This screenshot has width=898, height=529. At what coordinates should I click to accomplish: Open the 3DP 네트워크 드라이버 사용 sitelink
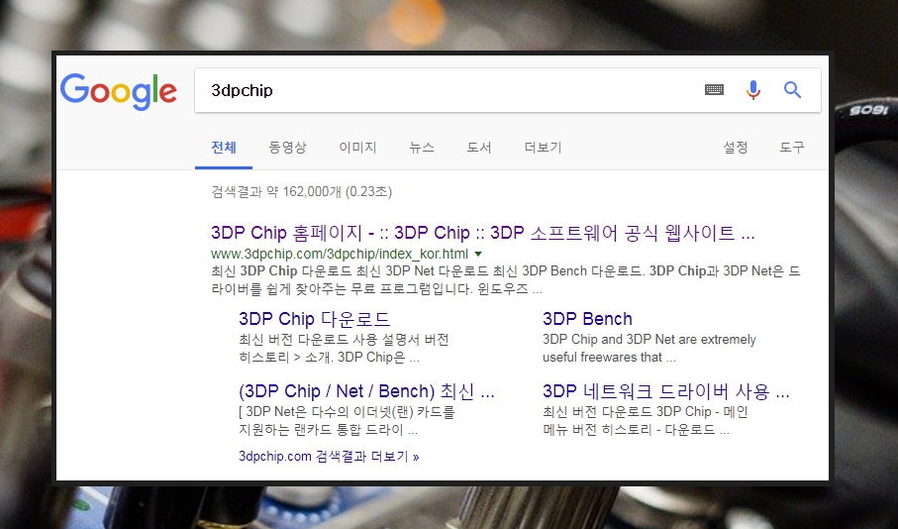pyautogui.click(x=666, y=391)
